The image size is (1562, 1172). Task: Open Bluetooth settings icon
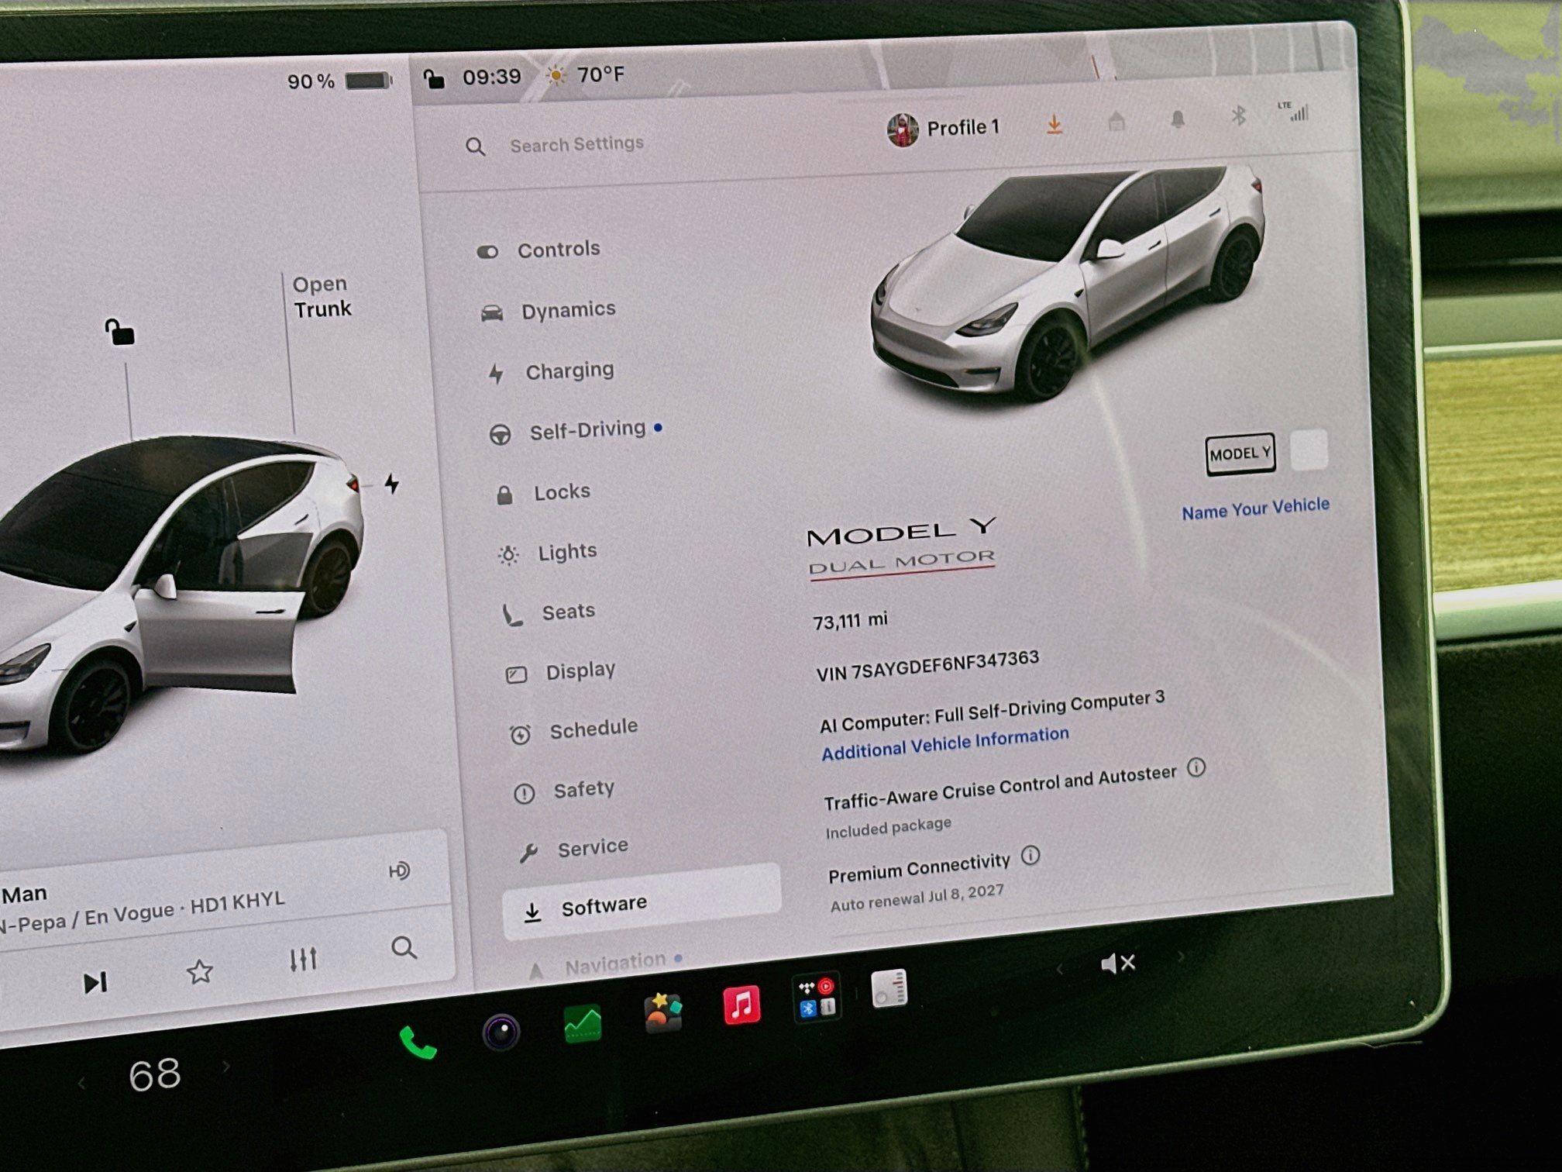click(1238, 116)
